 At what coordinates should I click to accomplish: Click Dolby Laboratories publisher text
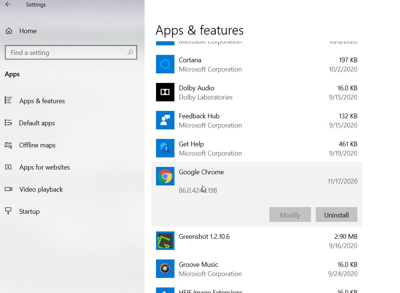206,97
